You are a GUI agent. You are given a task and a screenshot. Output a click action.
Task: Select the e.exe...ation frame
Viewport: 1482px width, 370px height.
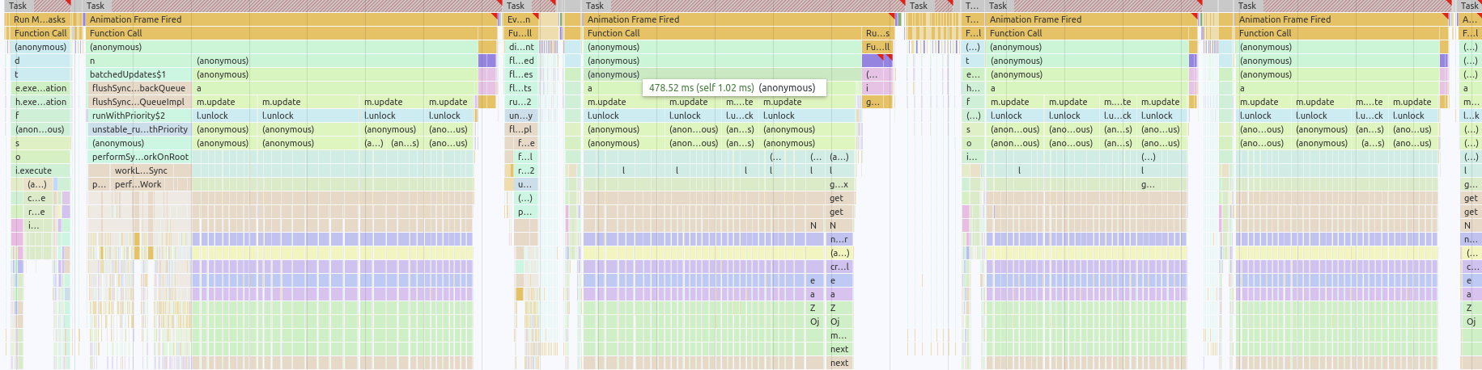point(40,88)
